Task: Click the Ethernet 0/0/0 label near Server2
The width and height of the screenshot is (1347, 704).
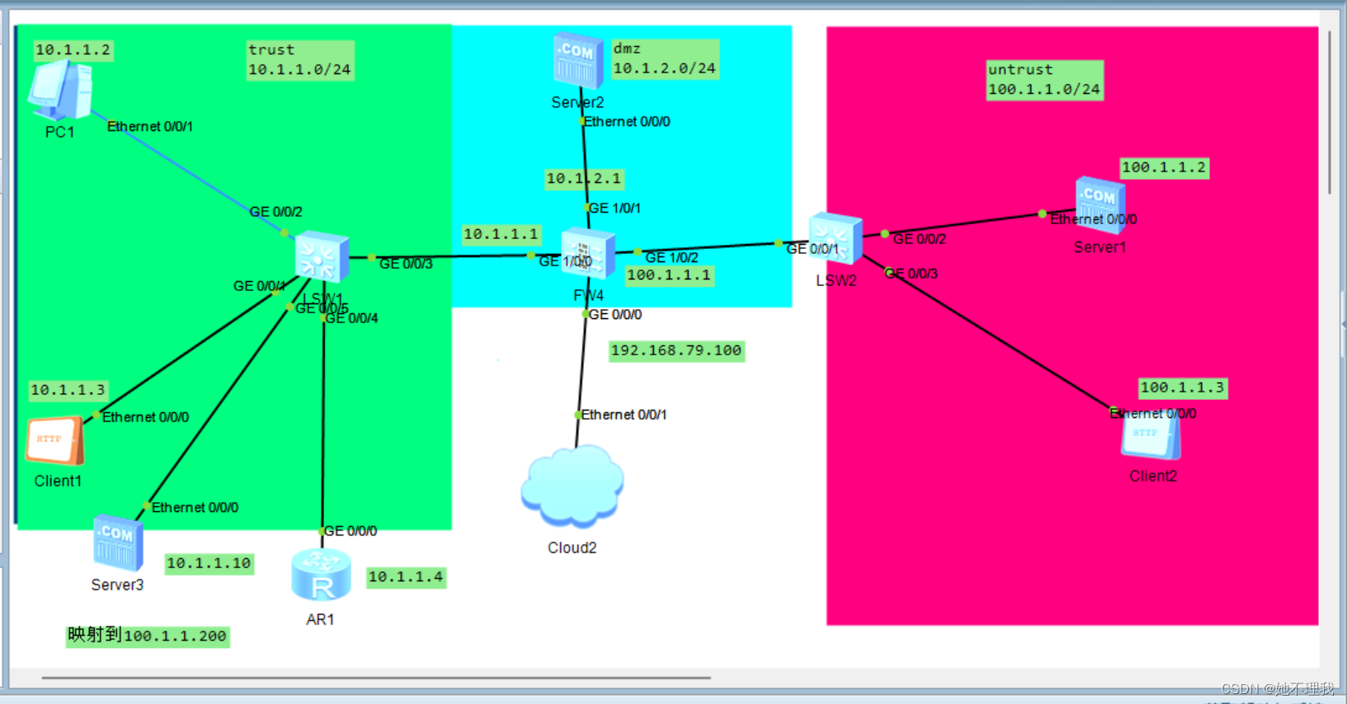Action: 627,122
